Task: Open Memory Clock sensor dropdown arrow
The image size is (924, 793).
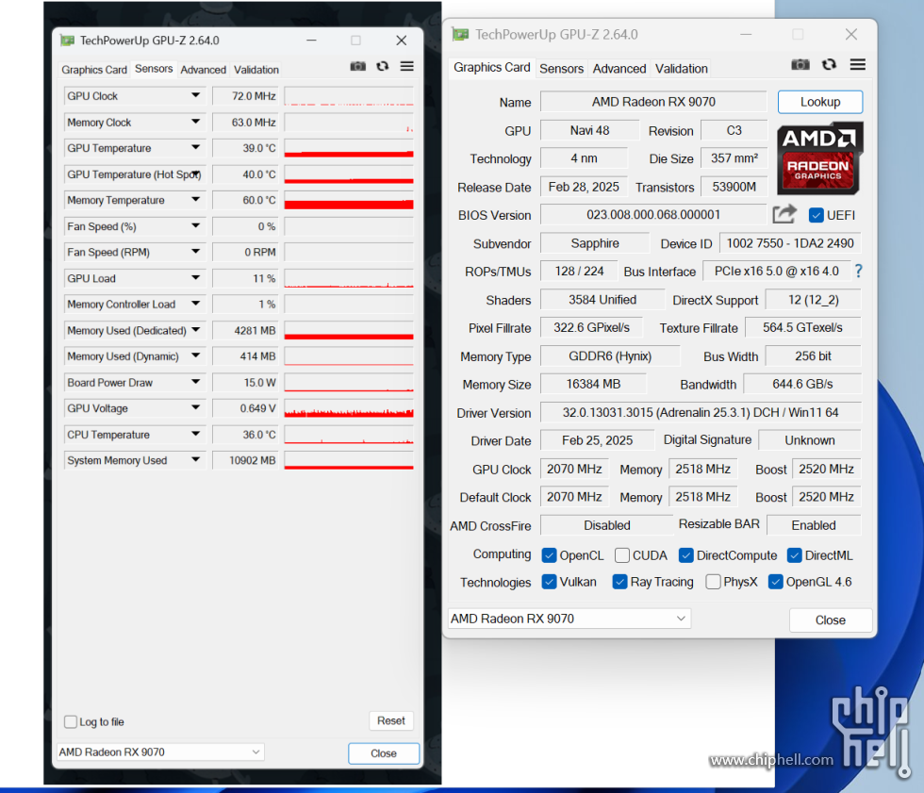Action: pyautogui.click(x=196, y=122)
